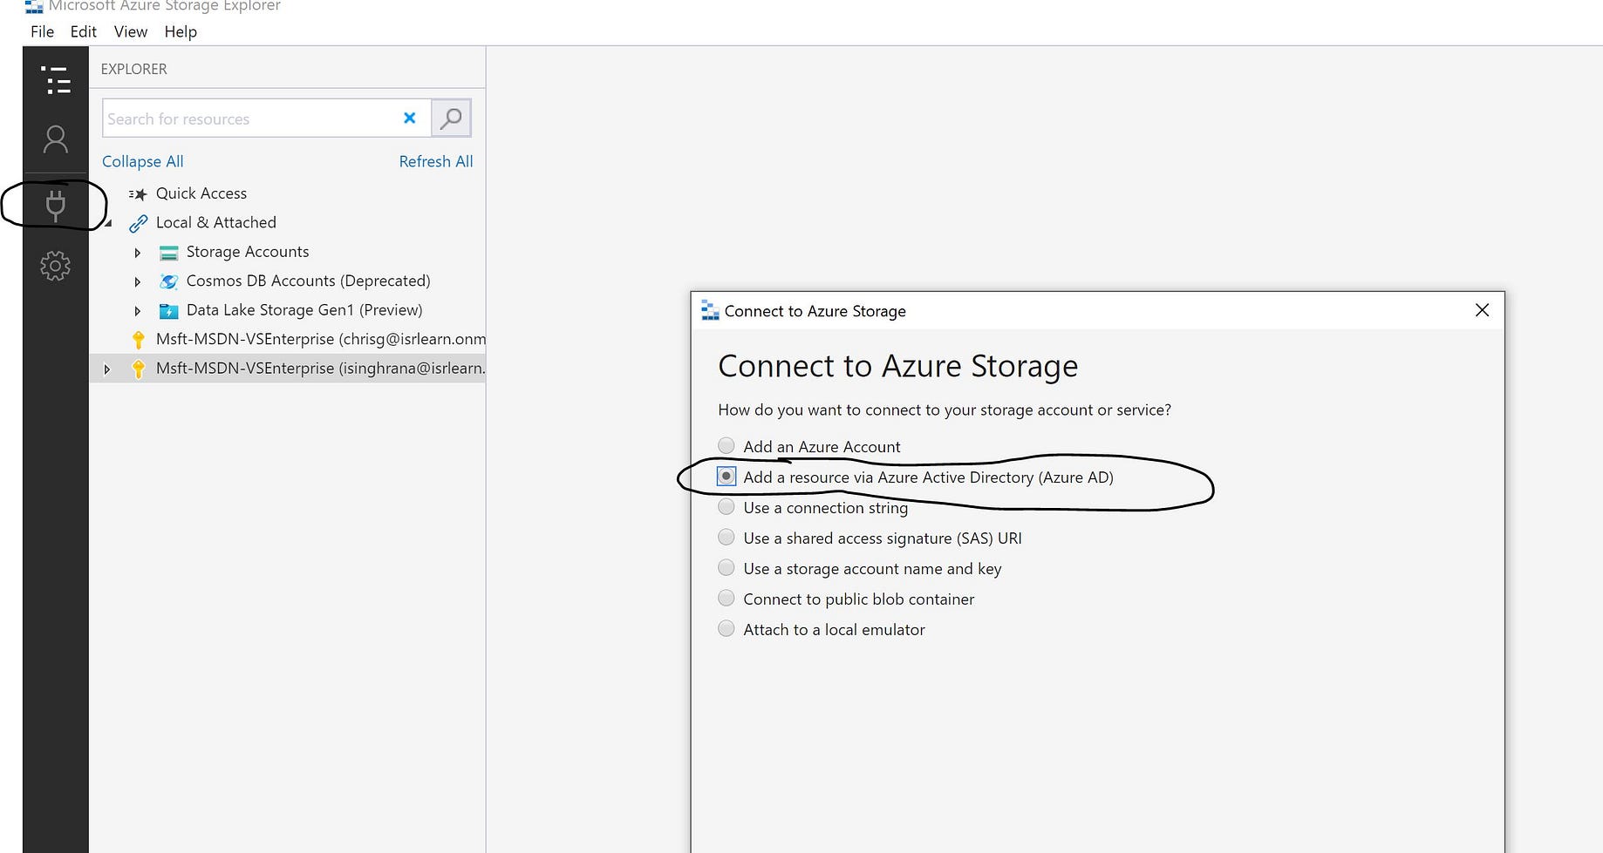Select the Explorer list icon in the sidebar
This screenshot has height=853, width=1603.
click(56, 80)
